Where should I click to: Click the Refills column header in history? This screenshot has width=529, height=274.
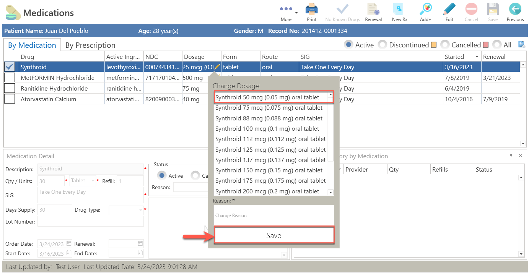(x=451, y=169)
